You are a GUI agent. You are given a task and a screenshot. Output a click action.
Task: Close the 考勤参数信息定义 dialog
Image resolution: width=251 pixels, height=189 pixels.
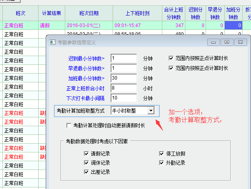click(240, 42)
